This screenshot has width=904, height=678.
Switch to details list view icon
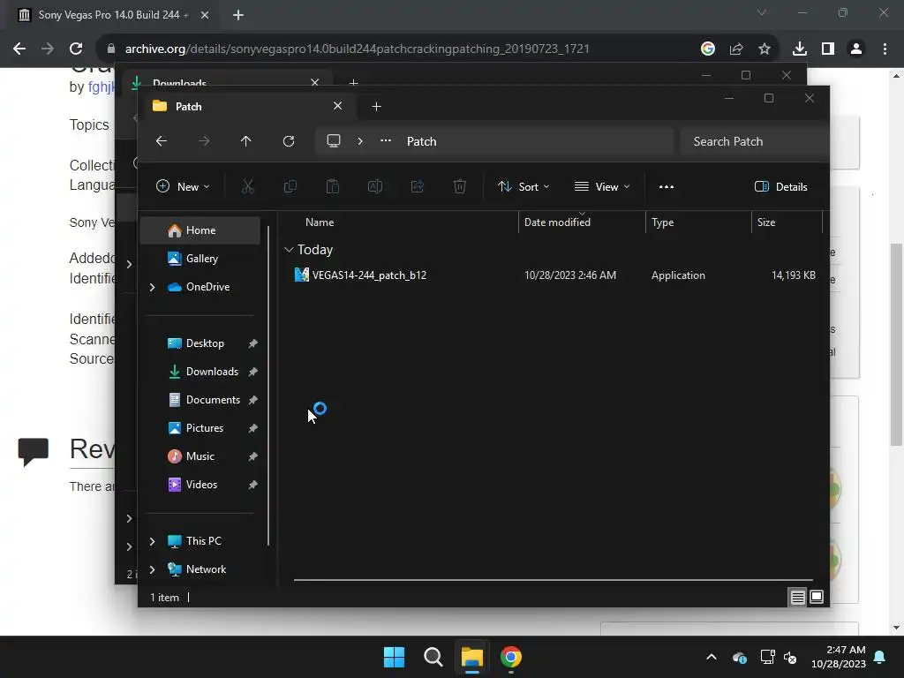797,598
